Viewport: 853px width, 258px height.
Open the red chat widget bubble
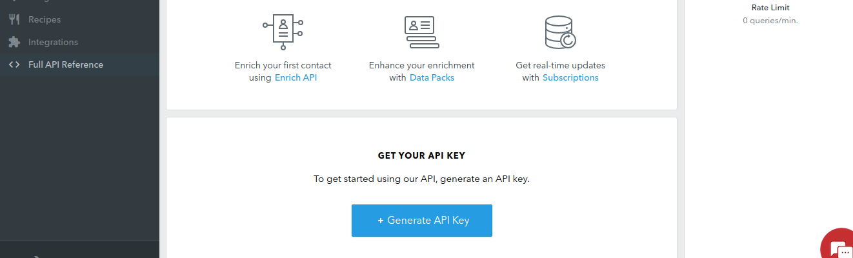pyautogui.click(x=837, y=244)
